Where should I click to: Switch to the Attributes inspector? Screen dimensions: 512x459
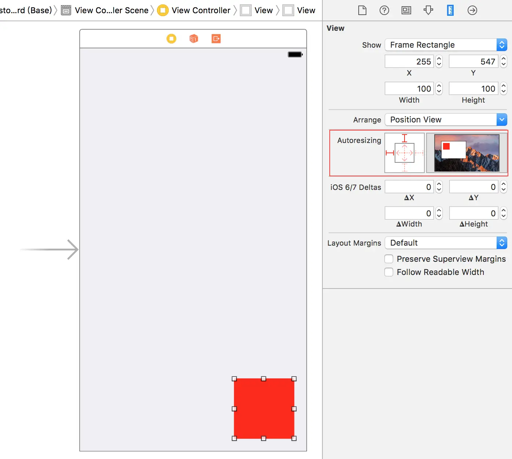click(428, 10)
